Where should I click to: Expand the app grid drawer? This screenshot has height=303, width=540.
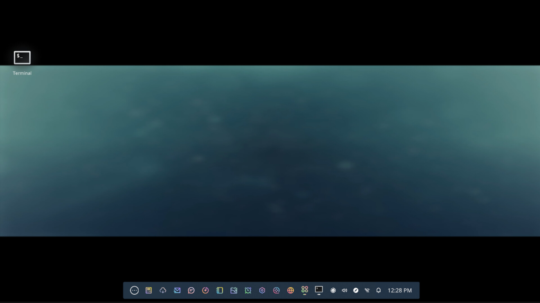305,290
